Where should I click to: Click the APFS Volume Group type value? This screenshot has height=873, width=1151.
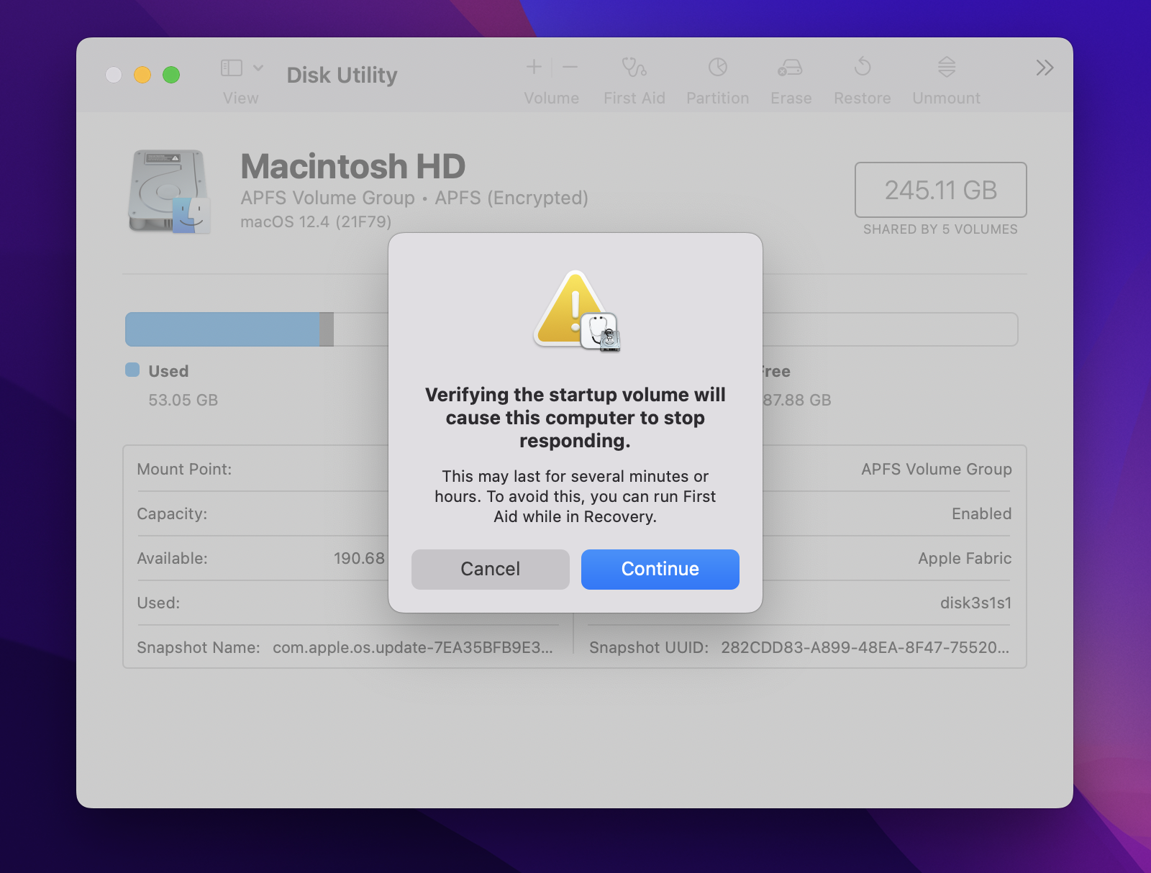click(937, 469)
